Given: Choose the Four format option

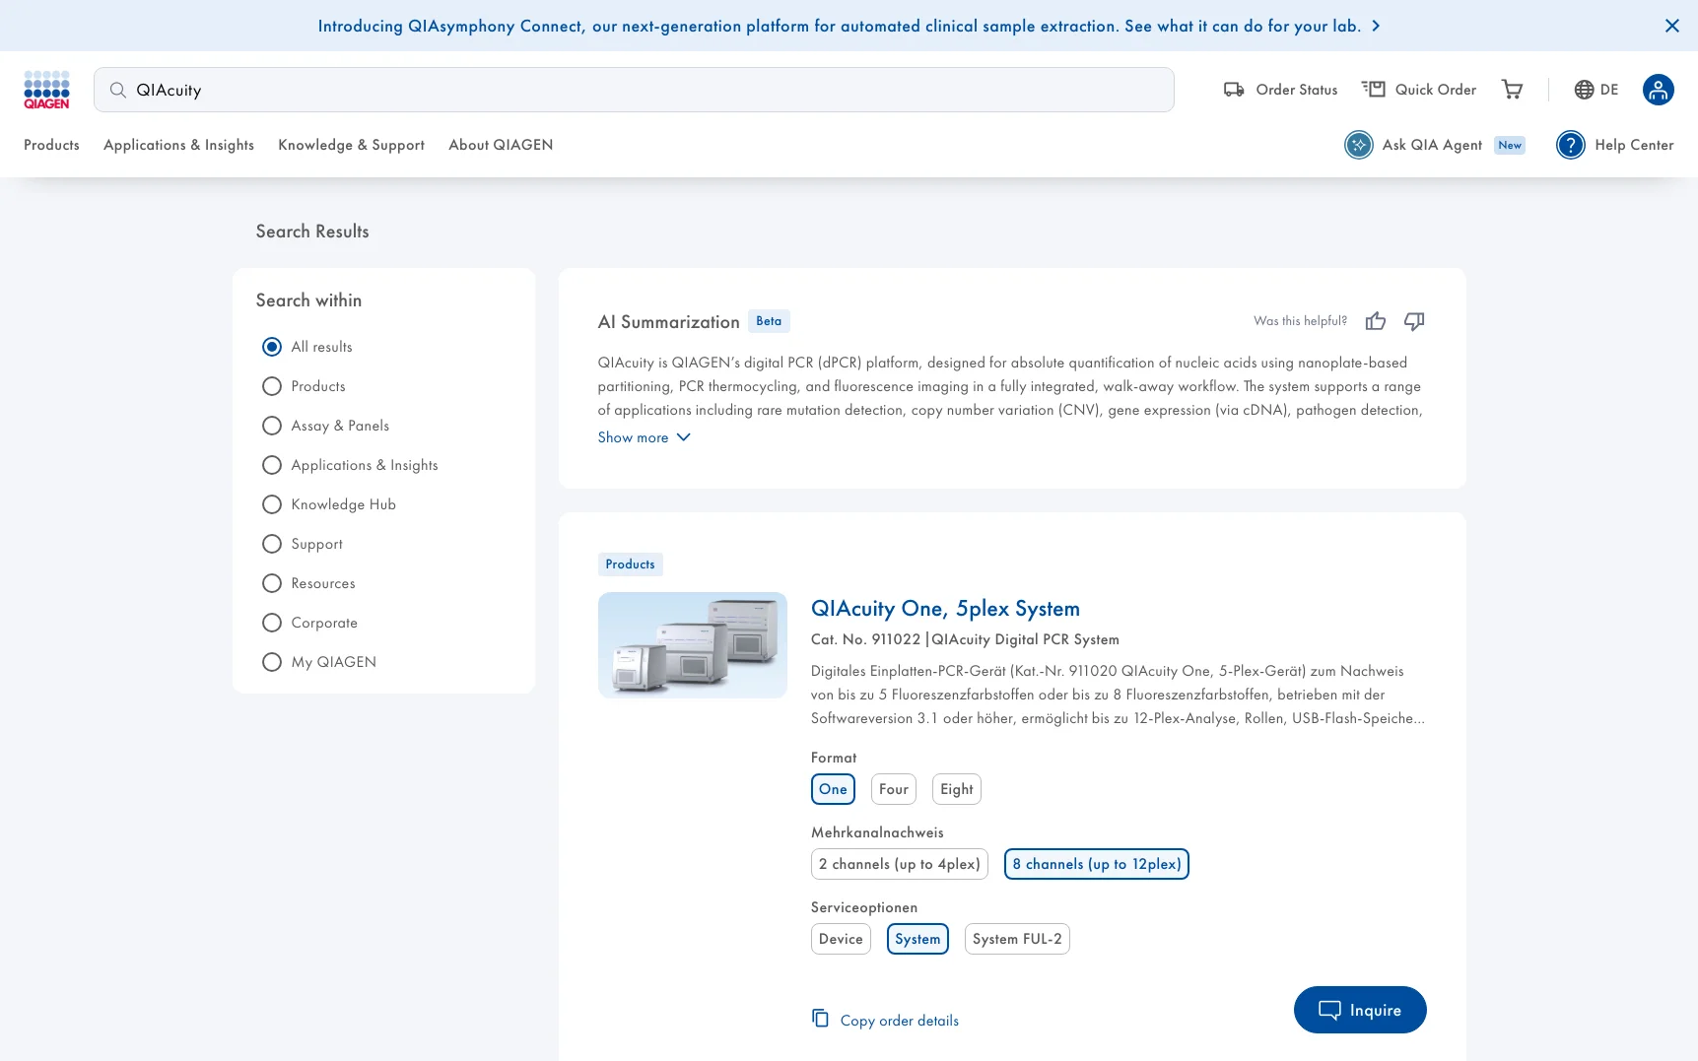Looking at the screenshot, I should coord(893,789).
